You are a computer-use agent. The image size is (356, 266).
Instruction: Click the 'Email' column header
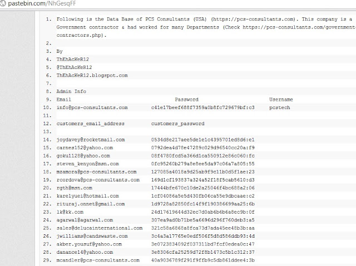[x=64, y=100]
